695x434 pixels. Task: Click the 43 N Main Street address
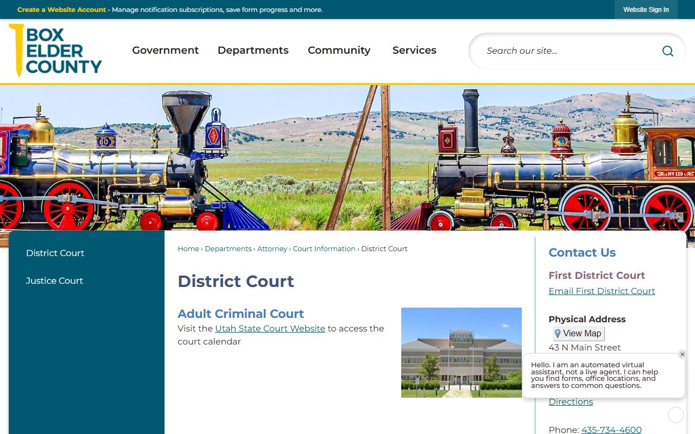(585, 348)
